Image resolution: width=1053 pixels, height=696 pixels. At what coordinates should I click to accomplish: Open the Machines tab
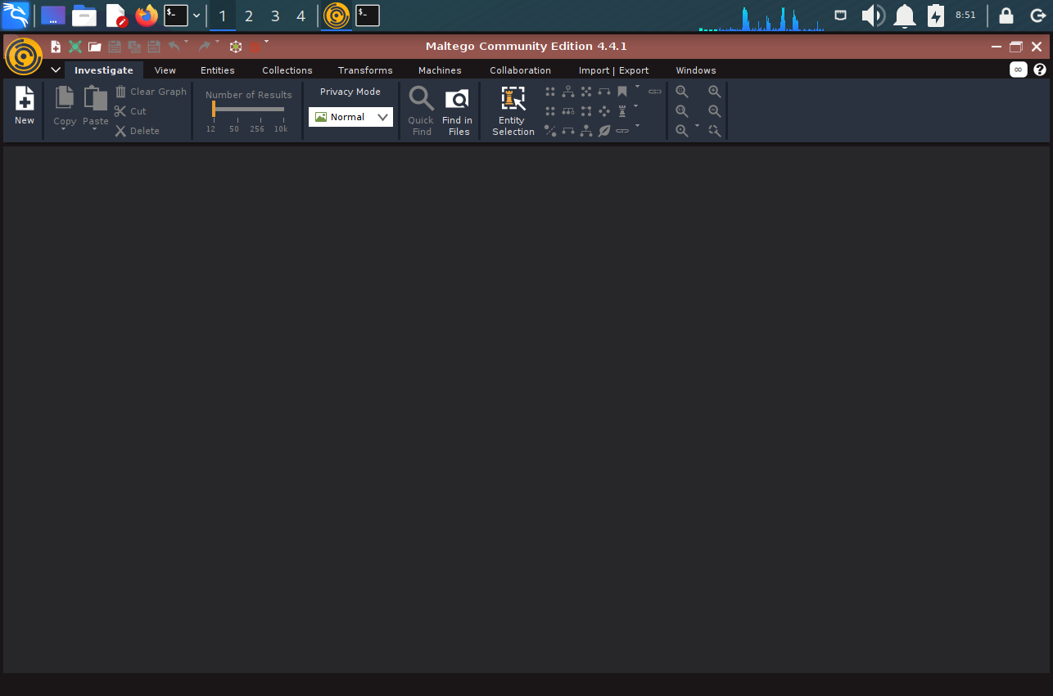point(440,70)
